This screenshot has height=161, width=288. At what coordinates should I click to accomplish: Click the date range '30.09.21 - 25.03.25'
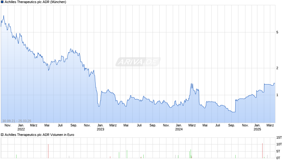17,121
